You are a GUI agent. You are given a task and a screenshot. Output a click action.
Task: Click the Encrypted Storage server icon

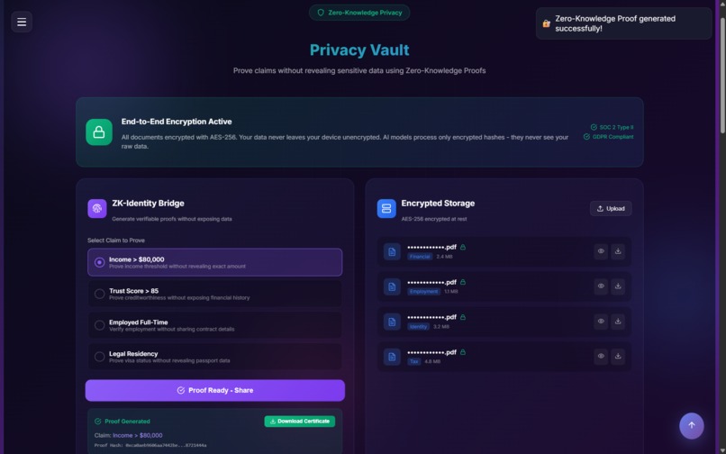[x=386, y=208]
